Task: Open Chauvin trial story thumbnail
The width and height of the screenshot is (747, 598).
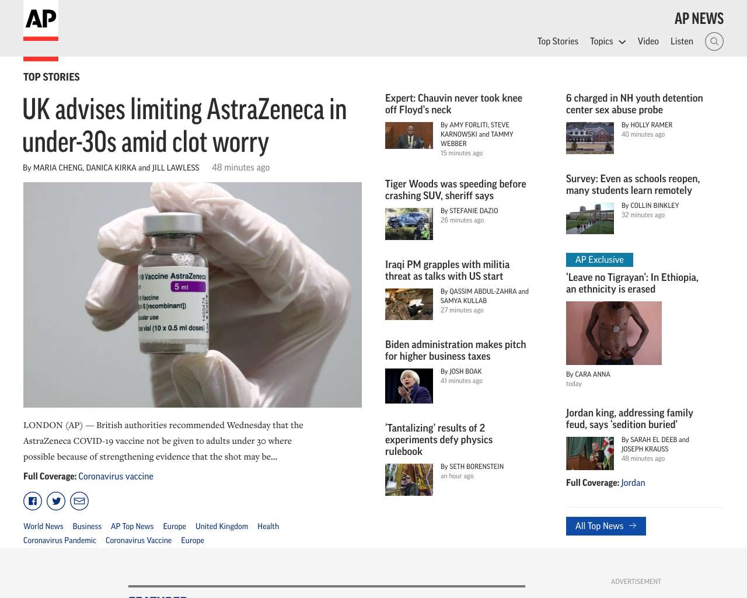Action: tap(409, 135)
